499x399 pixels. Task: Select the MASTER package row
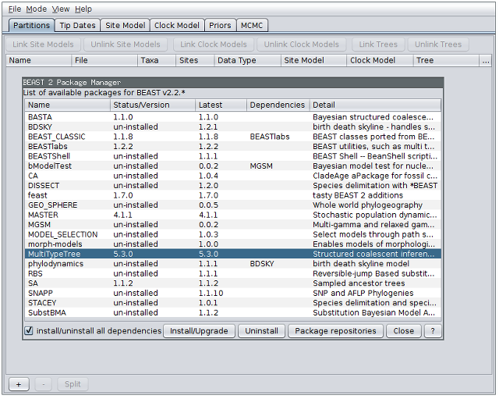click(x=233, y=215)
